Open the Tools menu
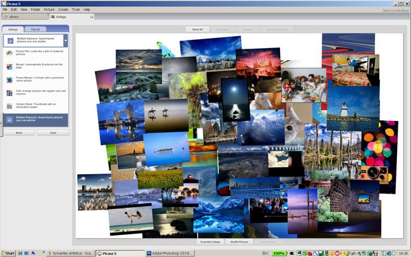The image size is (411, 257). [76, 9]
